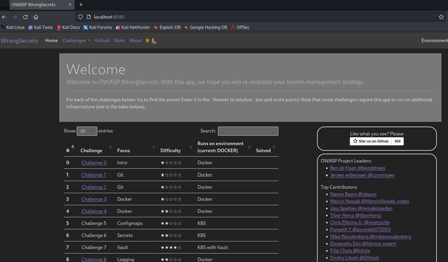
Task: Open Github in navbar
Action: click(x=102, y=41)
